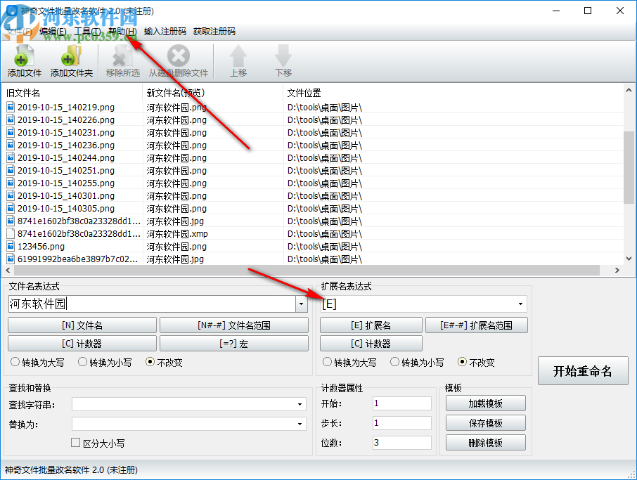The width and height of the screenshot is (637, 480).
Task: Click file icon of 2019-10-15_140231.png
Action: [x=11, y=132]
